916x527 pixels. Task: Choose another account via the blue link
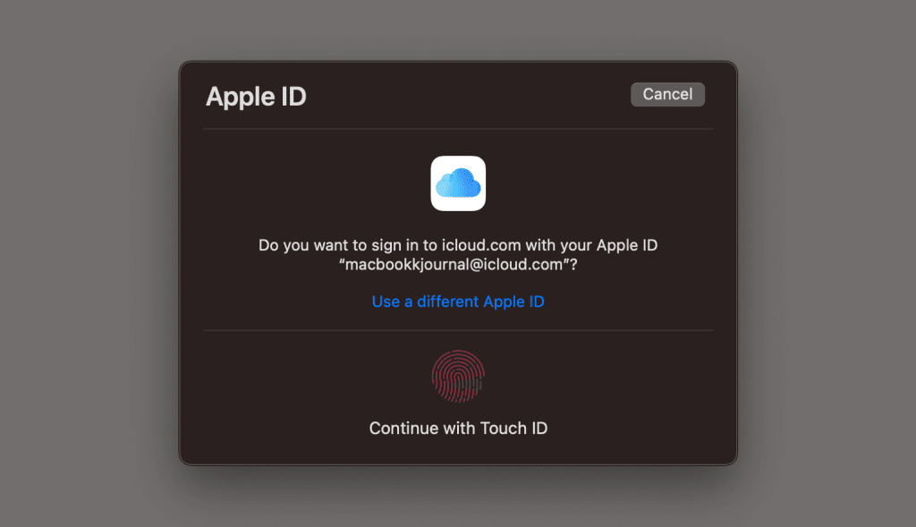[458, 302]
